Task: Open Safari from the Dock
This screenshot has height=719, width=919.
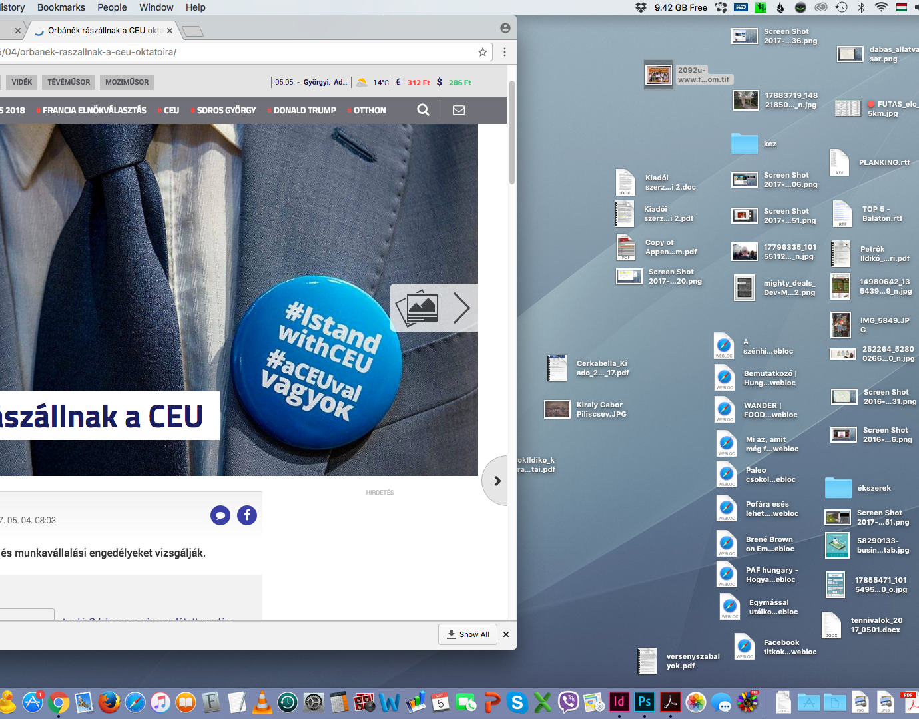Action: click(135, 702)
